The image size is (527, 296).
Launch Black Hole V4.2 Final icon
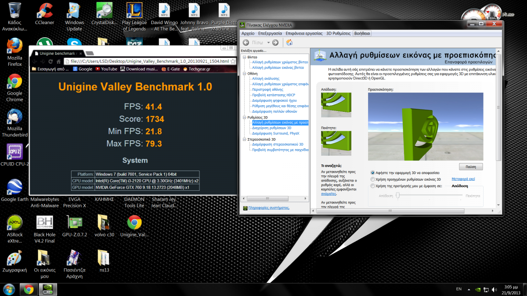click(44, 229)
